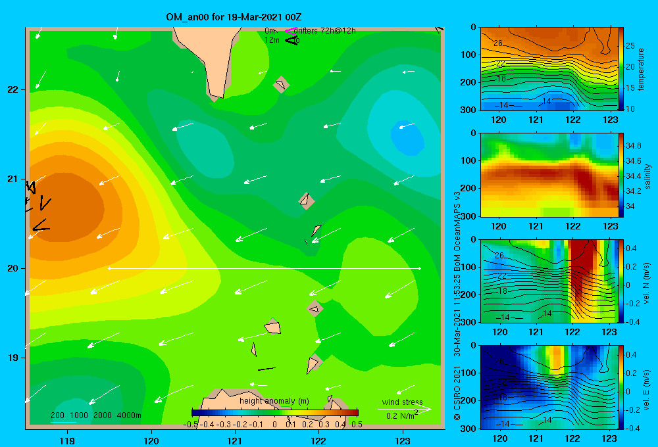Click the black 12m drifter arrow in the legend
Screen dimensions: 658x447
point(291,40)
